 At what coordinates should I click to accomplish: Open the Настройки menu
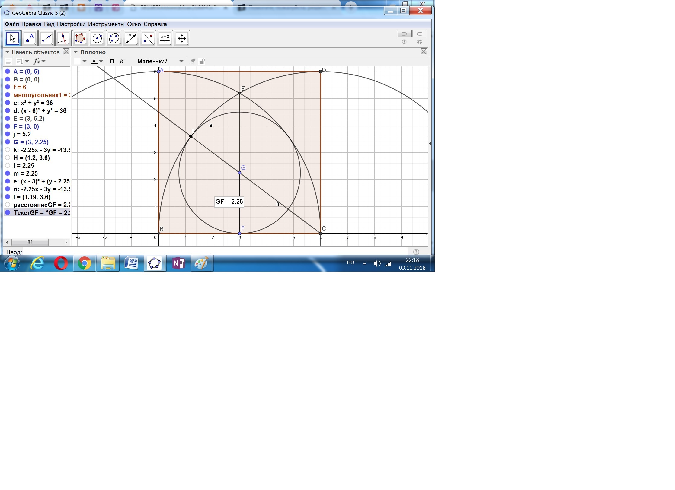click(x=71, y=24)
